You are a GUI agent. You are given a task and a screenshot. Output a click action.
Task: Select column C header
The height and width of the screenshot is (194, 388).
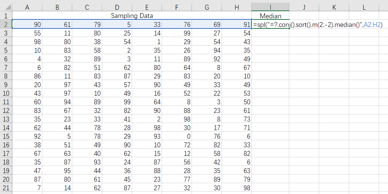click(x=87, y=7)
